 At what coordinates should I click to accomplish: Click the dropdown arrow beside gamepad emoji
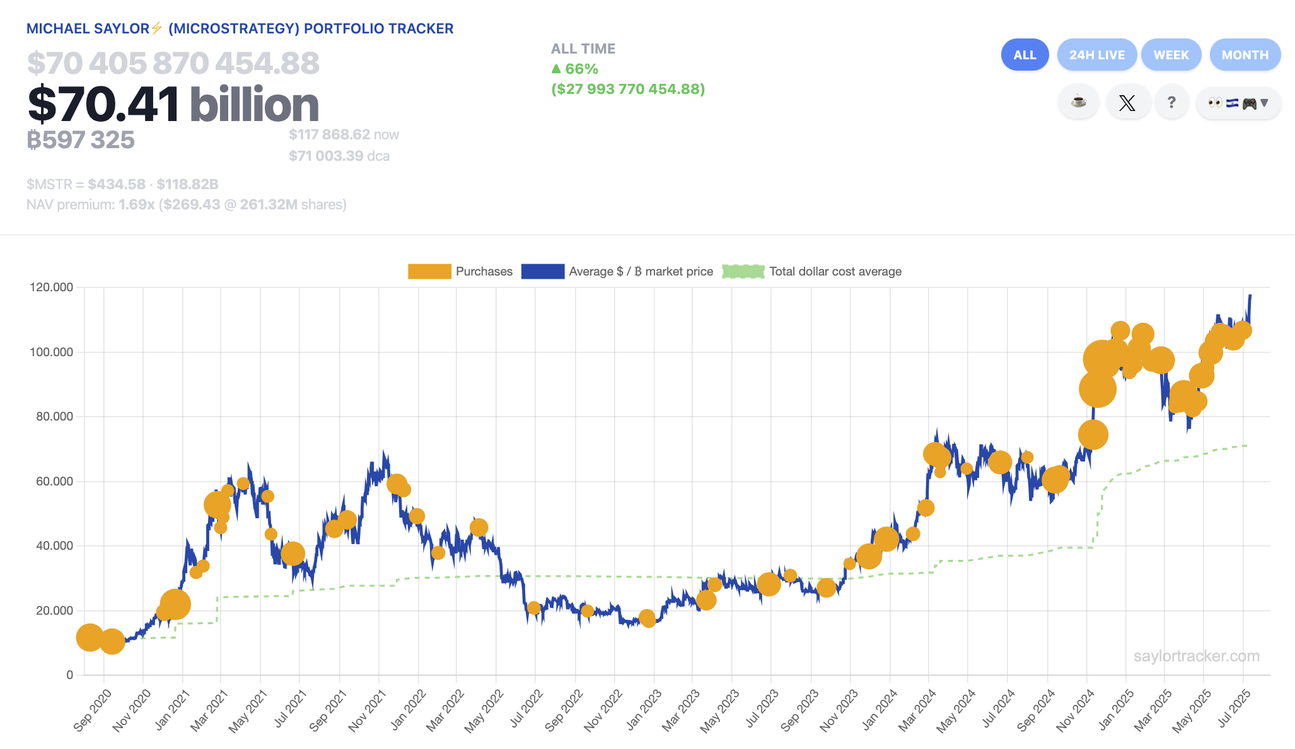click(x=1264, y=103)
